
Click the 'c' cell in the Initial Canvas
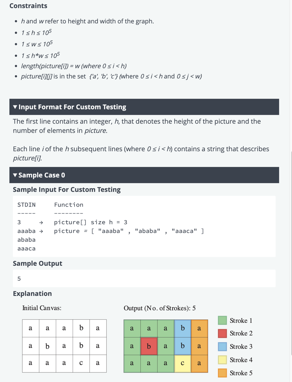pyautogui.click(x=81, y=364)
